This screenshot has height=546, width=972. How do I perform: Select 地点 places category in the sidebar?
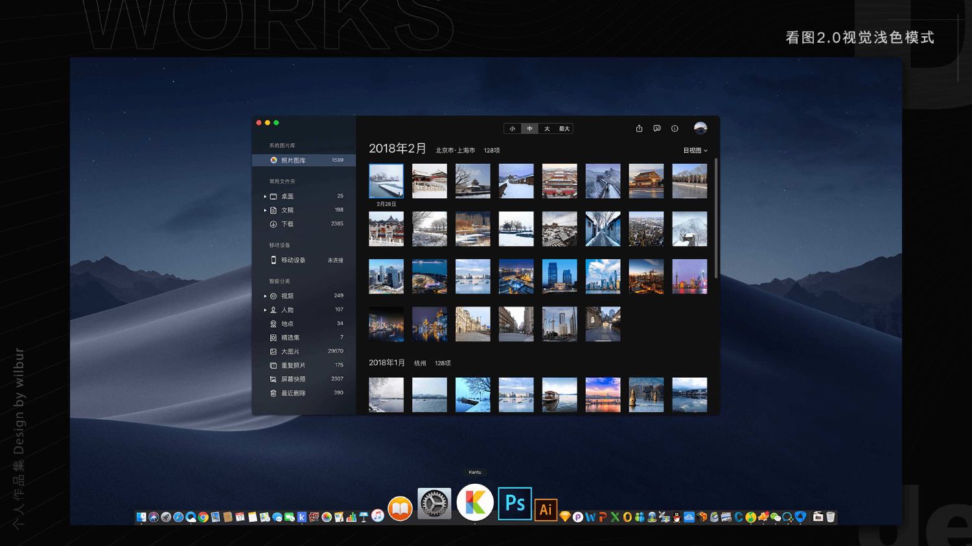287,324
